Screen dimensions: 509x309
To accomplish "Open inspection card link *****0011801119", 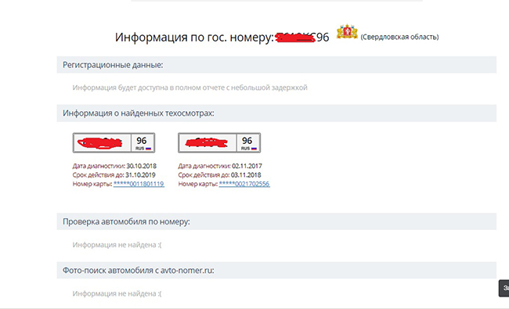I will pos(139,184).
